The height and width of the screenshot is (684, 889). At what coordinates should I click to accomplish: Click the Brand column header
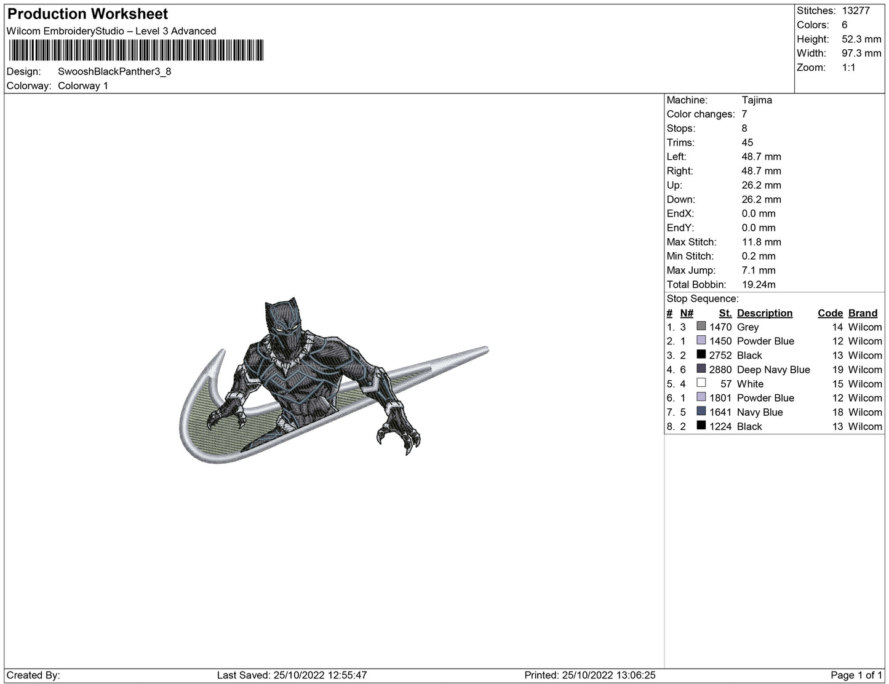tap(863, 312)
